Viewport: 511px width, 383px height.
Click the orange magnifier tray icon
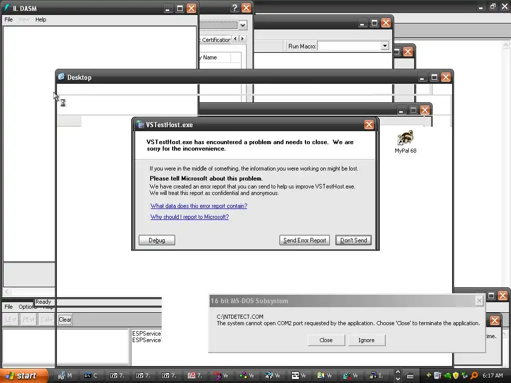click(x=474, y=376)
